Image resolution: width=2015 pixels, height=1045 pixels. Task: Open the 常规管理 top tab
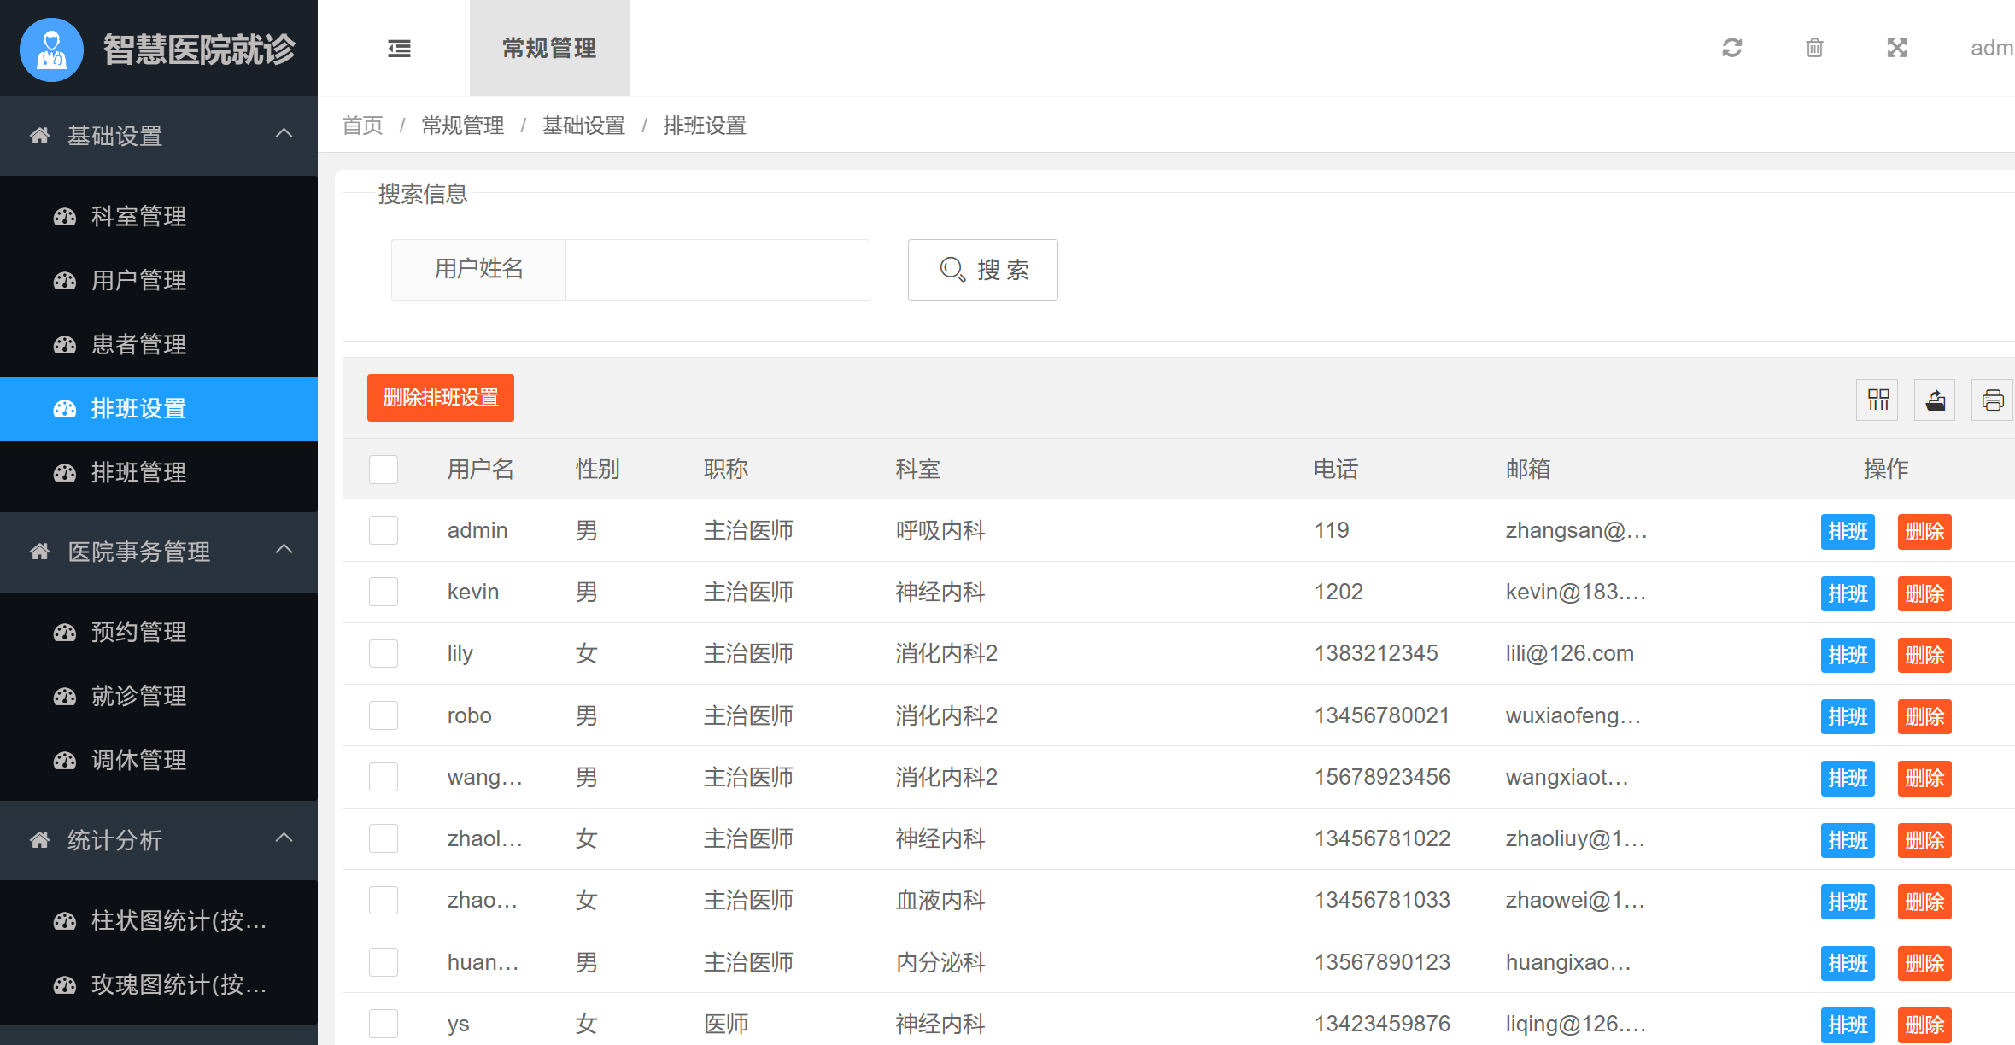pyautogui.click(x=549, y=49)
